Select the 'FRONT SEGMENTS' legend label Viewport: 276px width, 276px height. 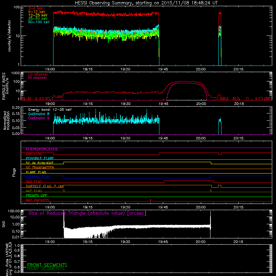point(47,265)
